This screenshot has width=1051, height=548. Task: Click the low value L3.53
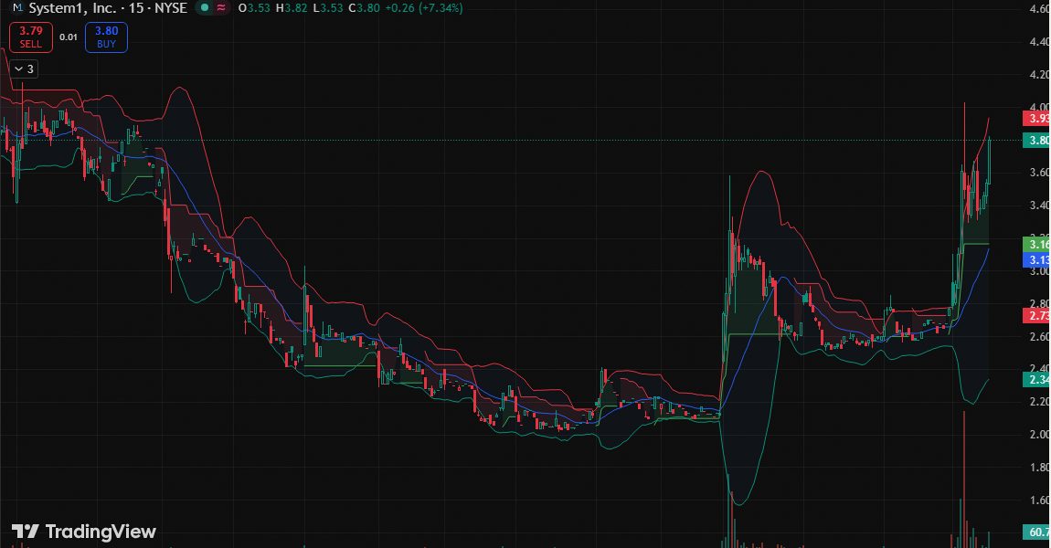pyautogui.click(x=328, y=8)
